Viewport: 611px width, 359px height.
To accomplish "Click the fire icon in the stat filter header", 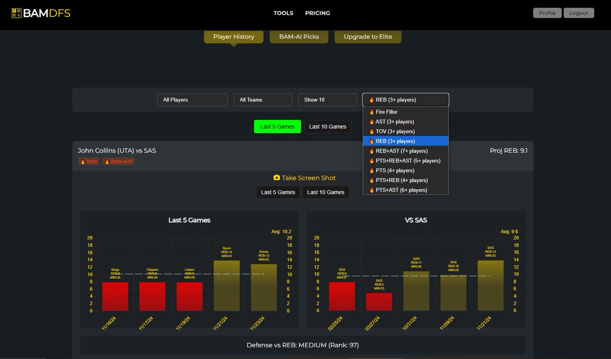I will [x=370, y=100].
